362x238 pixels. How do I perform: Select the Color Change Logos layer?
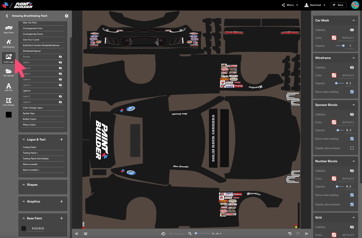point(43,108)
